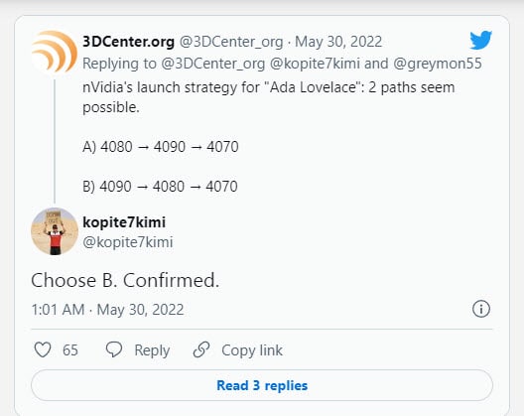Open the tweet info circle icon
This screenshot has width=524, height=416.
[x=481, y=309]
